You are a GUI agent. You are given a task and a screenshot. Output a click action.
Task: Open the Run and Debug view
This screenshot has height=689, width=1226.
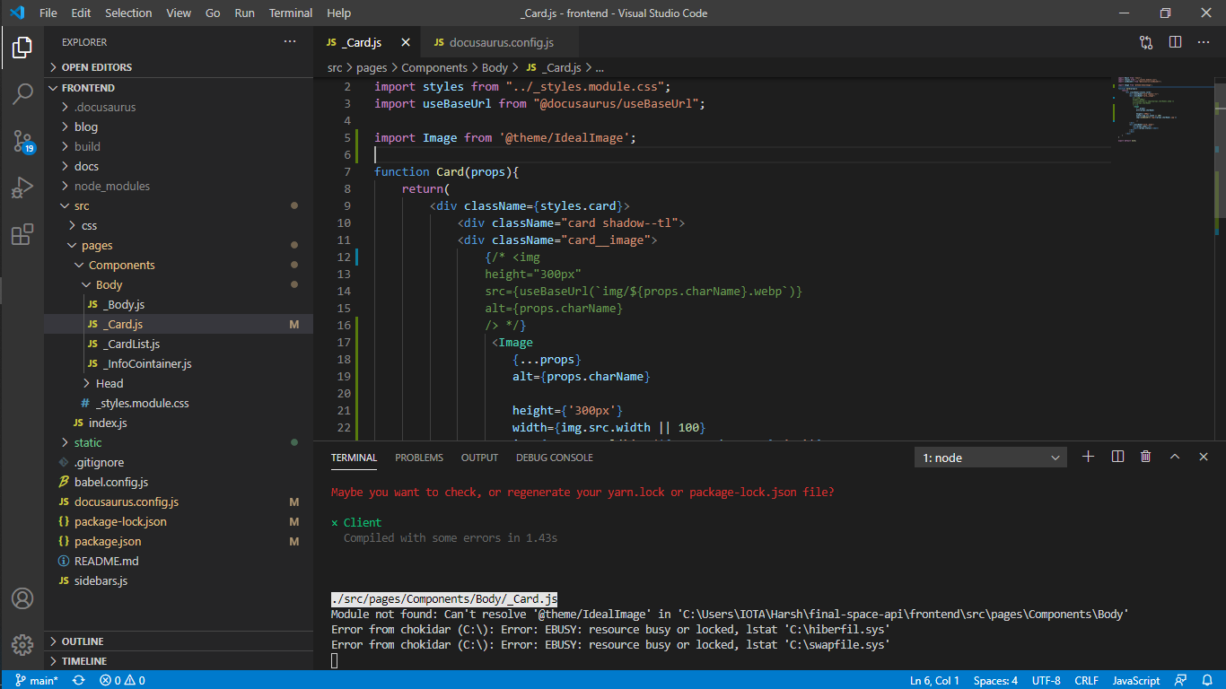tap(22, 187)
